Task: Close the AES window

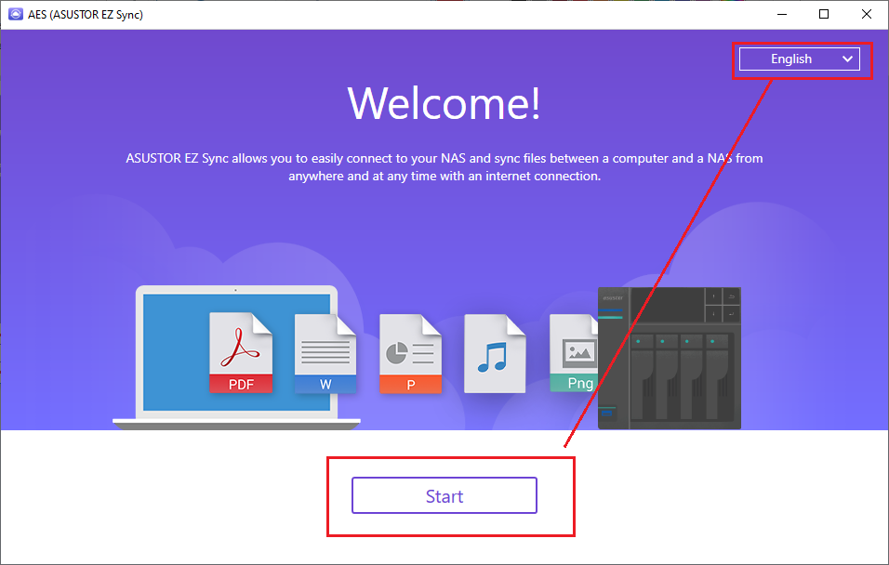Action: [867, 14]
